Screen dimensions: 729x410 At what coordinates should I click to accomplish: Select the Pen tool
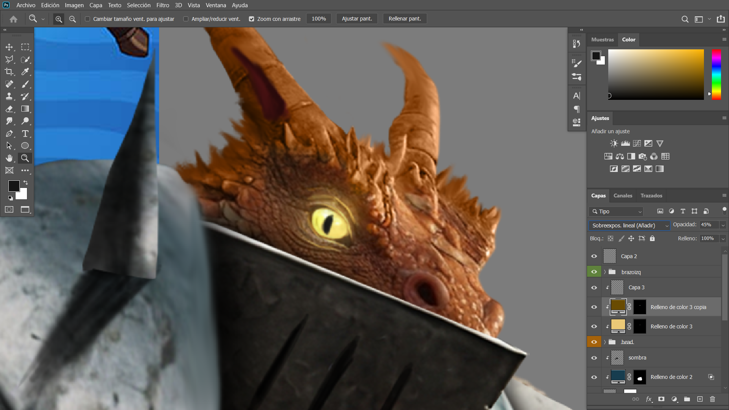click(x=9, y=134)
